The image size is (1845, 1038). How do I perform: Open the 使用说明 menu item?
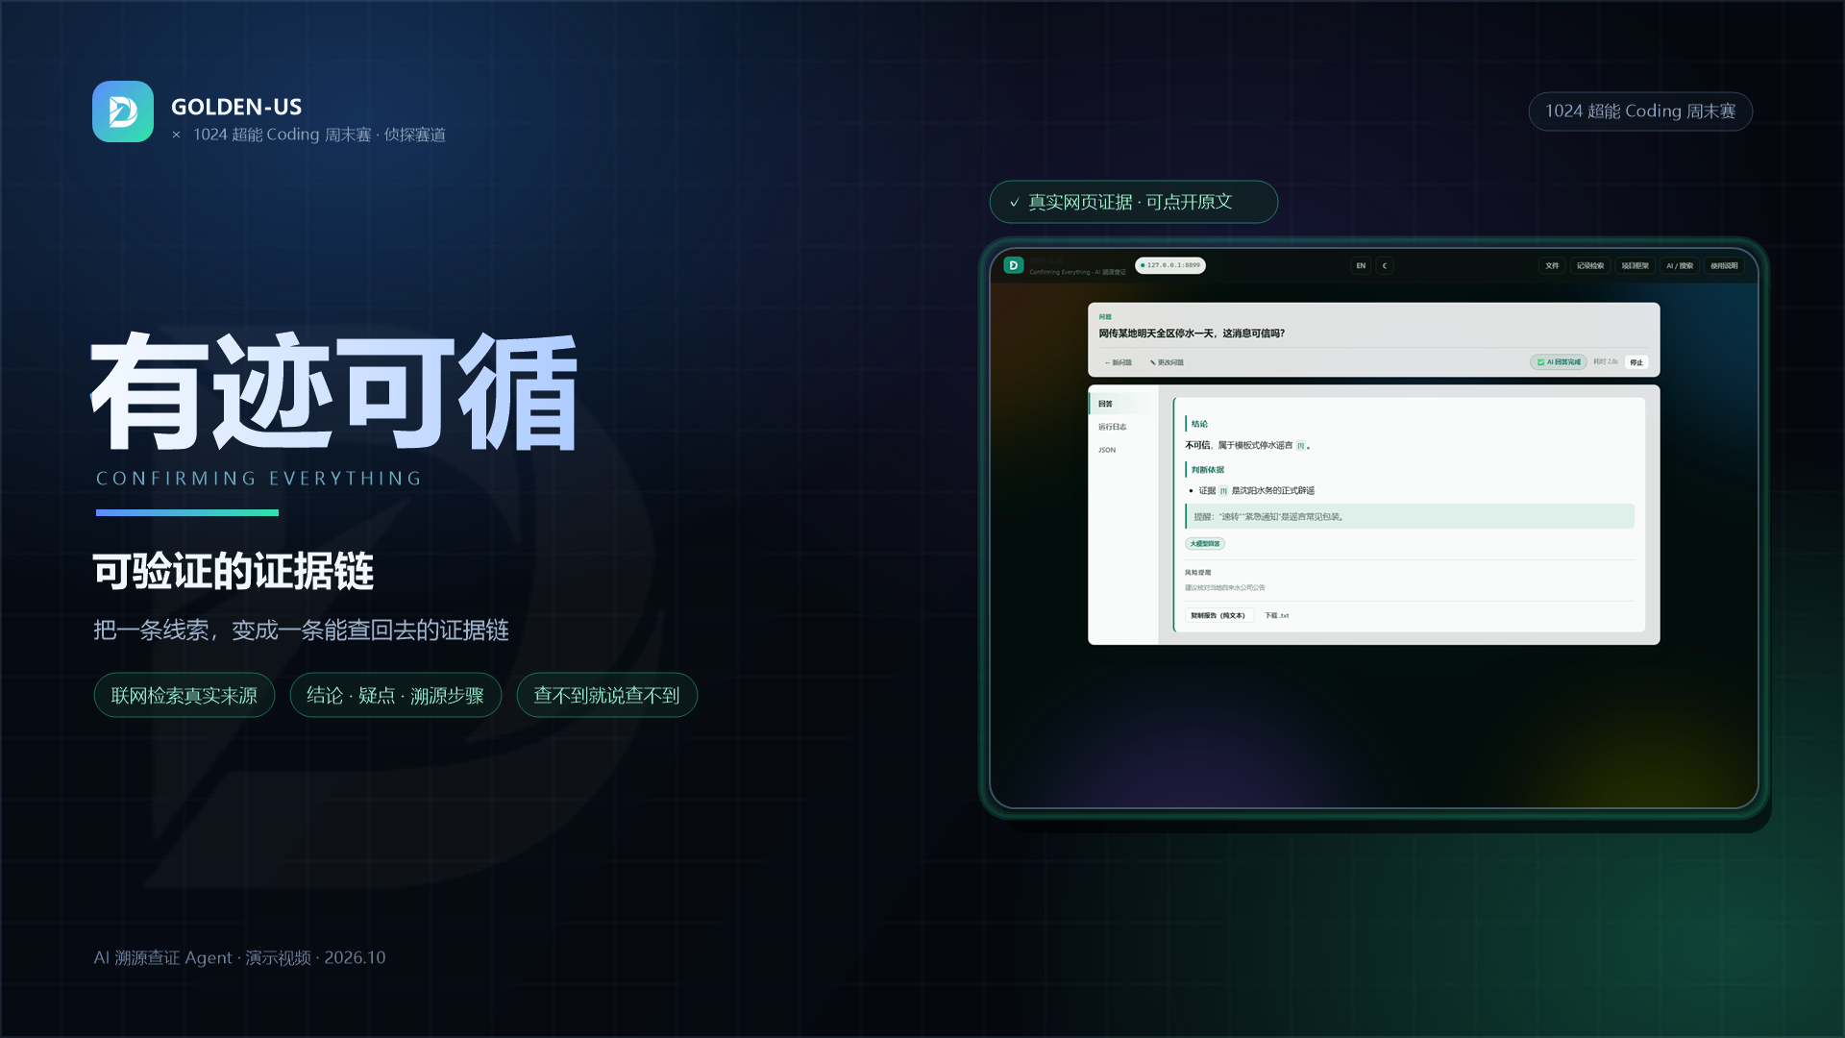coord(1724,266)
